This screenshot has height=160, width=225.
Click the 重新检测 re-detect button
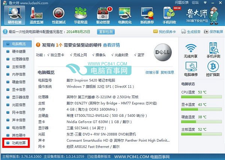[x=106, y=32]
